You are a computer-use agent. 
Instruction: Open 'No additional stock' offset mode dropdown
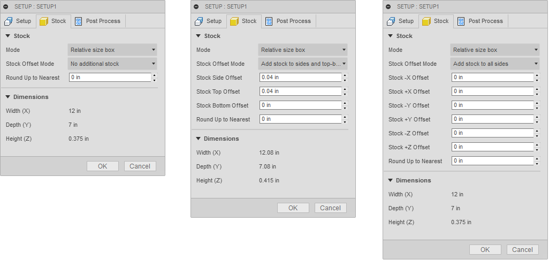(112, 64)
